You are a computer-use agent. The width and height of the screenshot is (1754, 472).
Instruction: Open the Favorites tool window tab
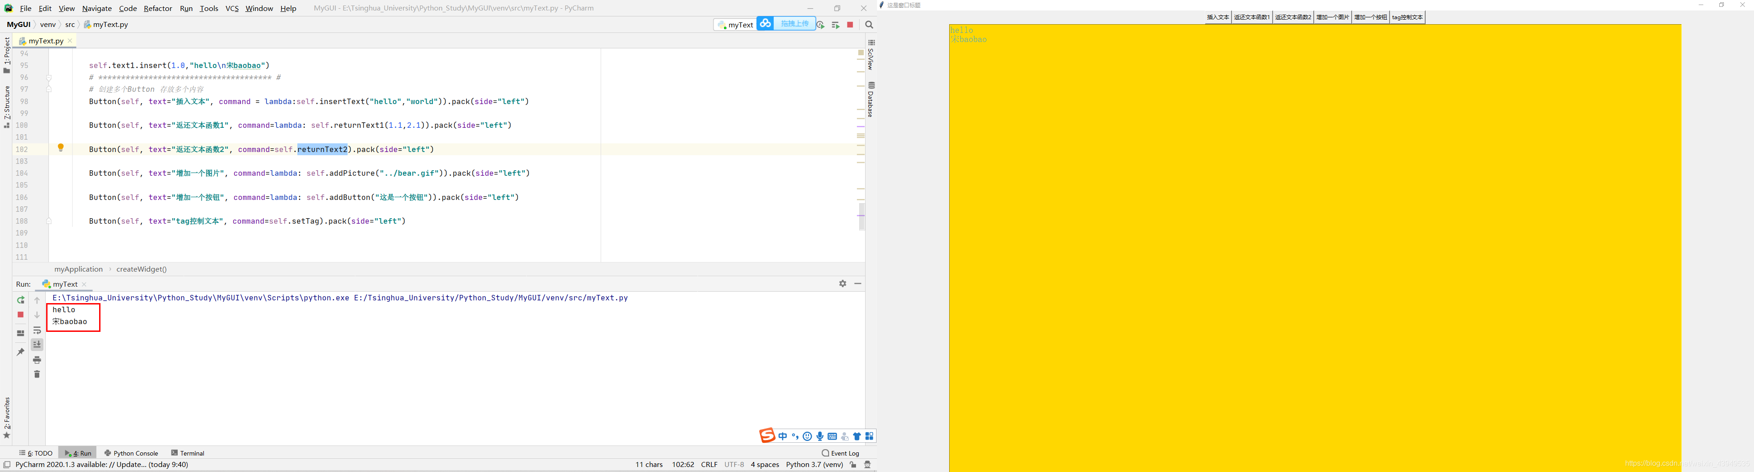[x=7, y=418]
